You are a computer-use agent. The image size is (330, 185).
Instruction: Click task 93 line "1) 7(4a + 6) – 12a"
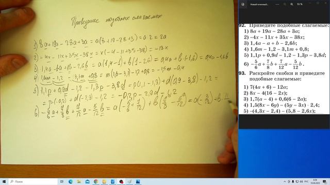click(266, 87)
